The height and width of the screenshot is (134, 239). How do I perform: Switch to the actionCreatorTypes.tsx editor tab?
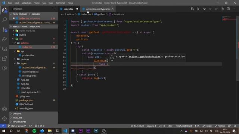point(98,9)
